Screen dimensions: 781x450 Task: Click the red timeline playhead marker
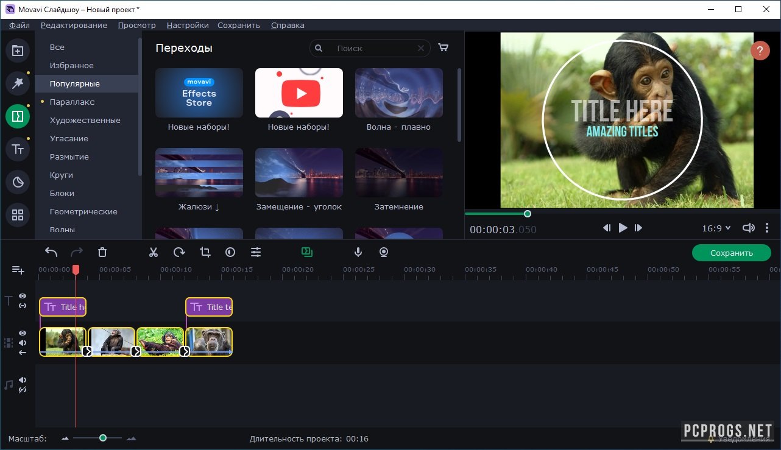(76, 269)
